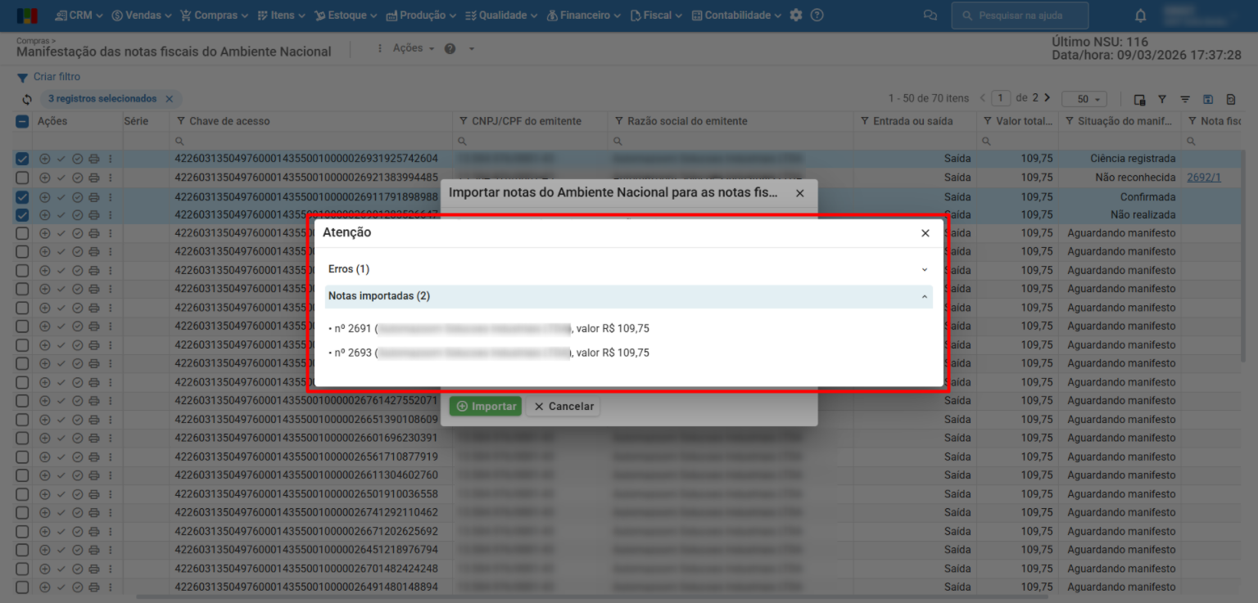Click the Compras breadcrumb above the page title
Screen dimensions: 1258x603
(x=34, y=39)
